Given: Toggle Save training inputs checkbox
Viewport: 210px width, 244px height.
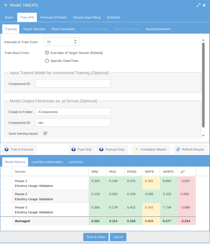Looking at the screenshot, I should click(x=45, y=133).
